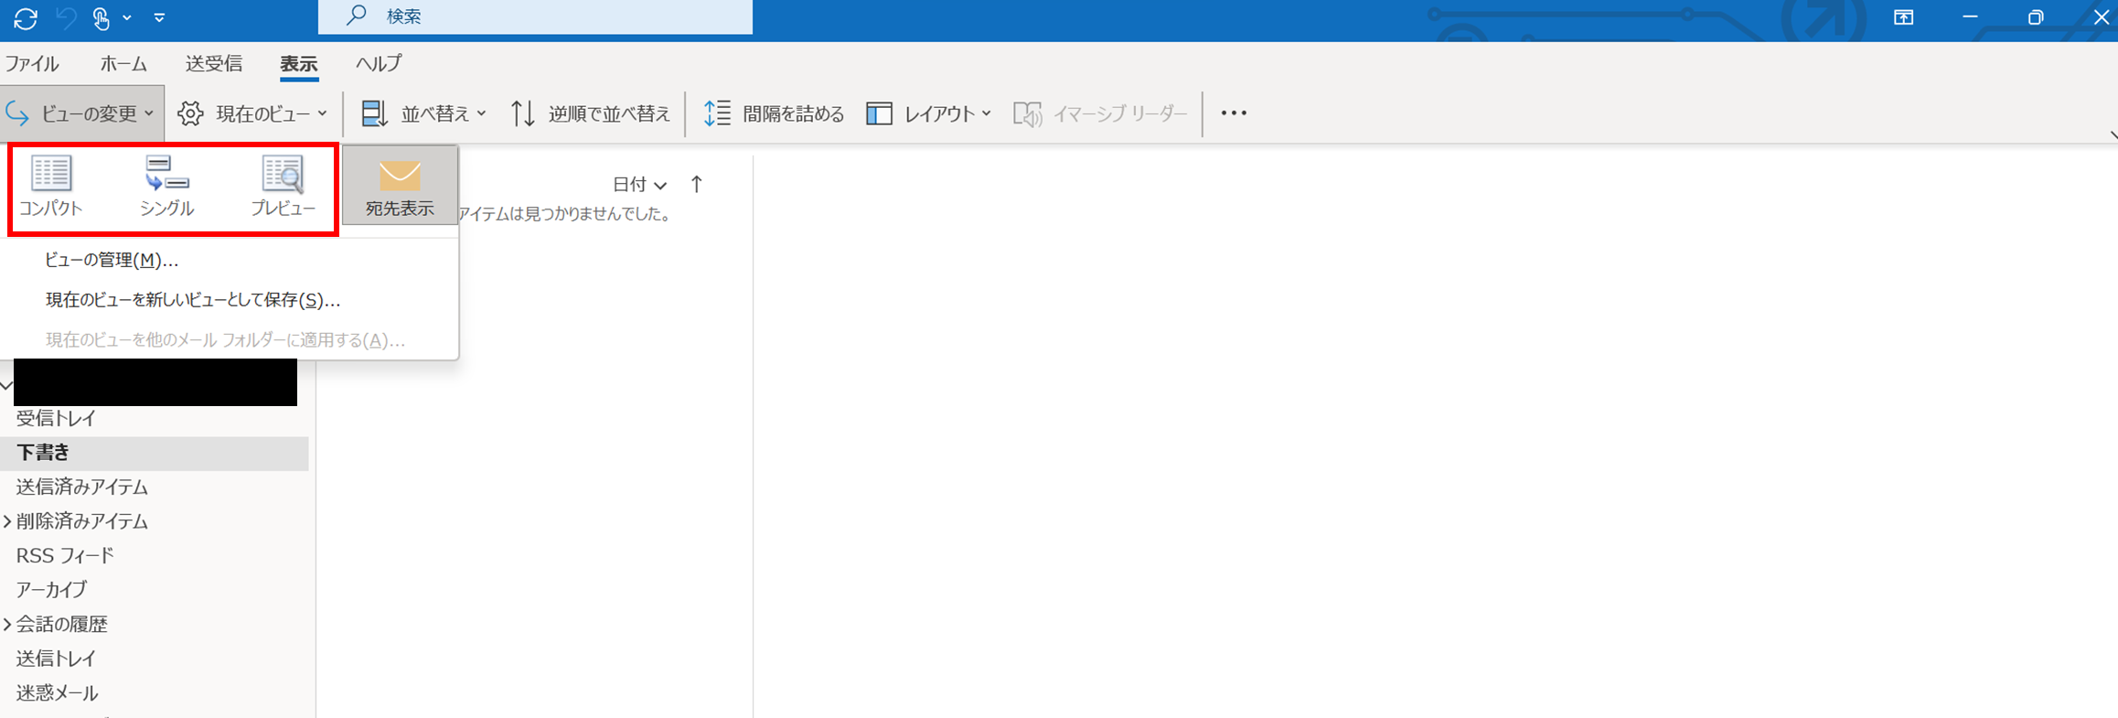Click the Send/Receive sync icon in title bar
This screenshot has width=2118, height=718.
26,17
